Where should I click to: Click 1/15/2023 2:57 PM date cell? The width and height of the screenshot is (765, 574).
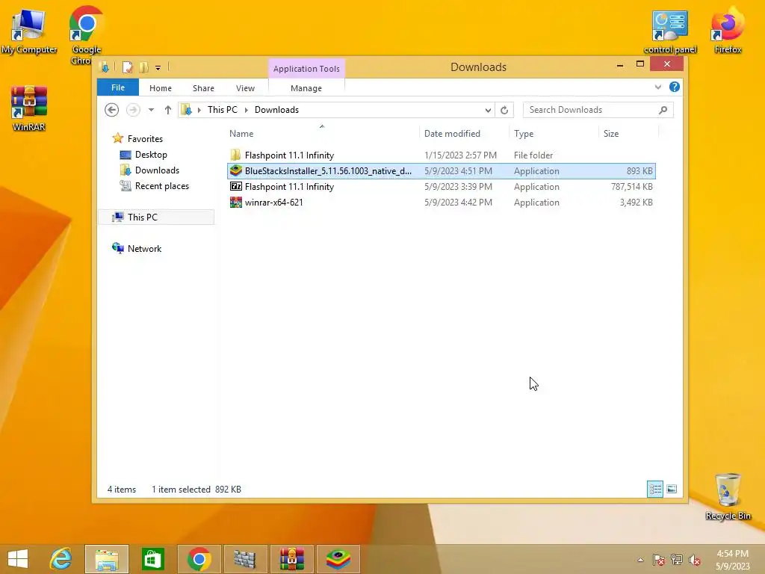click(x=460, y=155)
